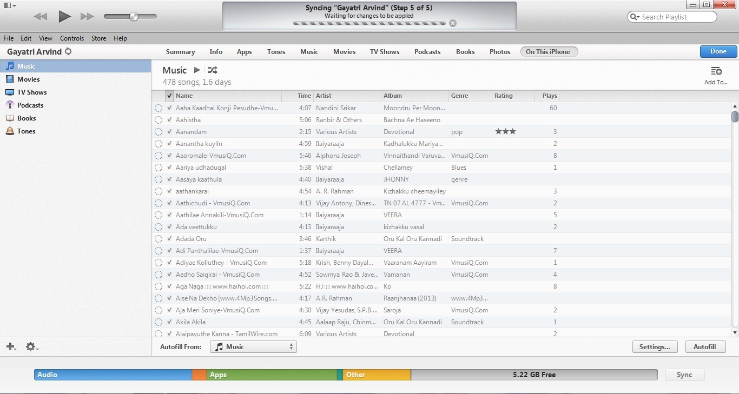This screenshot has width=739, height=394.
Task: Open Books in the device sidebar
Action: coord(76,118)
